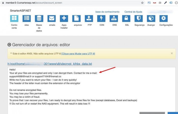Image resolution: width=178 pixels, height=114 pixels.
Task: Click 'Do not rename encrypted files.' line
Action: tap(25, 90)
